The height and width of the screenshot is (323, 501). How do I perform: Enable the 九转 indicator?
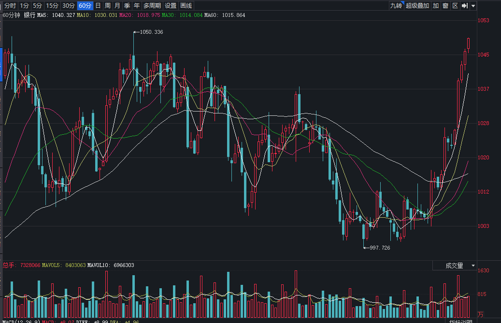pos(396,6)
